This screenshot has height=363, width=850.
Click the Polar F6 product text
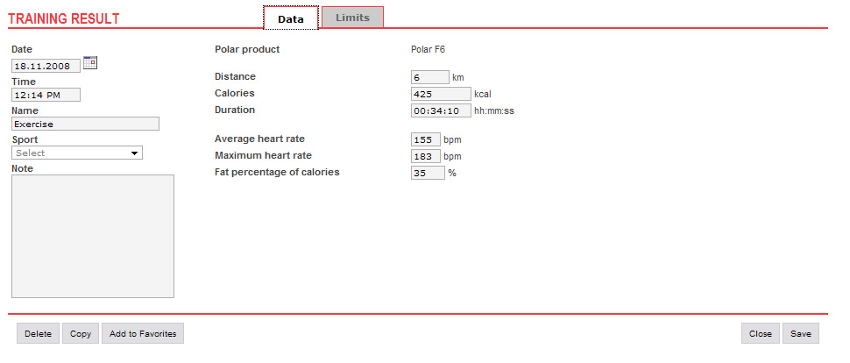click(x=429, y=49)
